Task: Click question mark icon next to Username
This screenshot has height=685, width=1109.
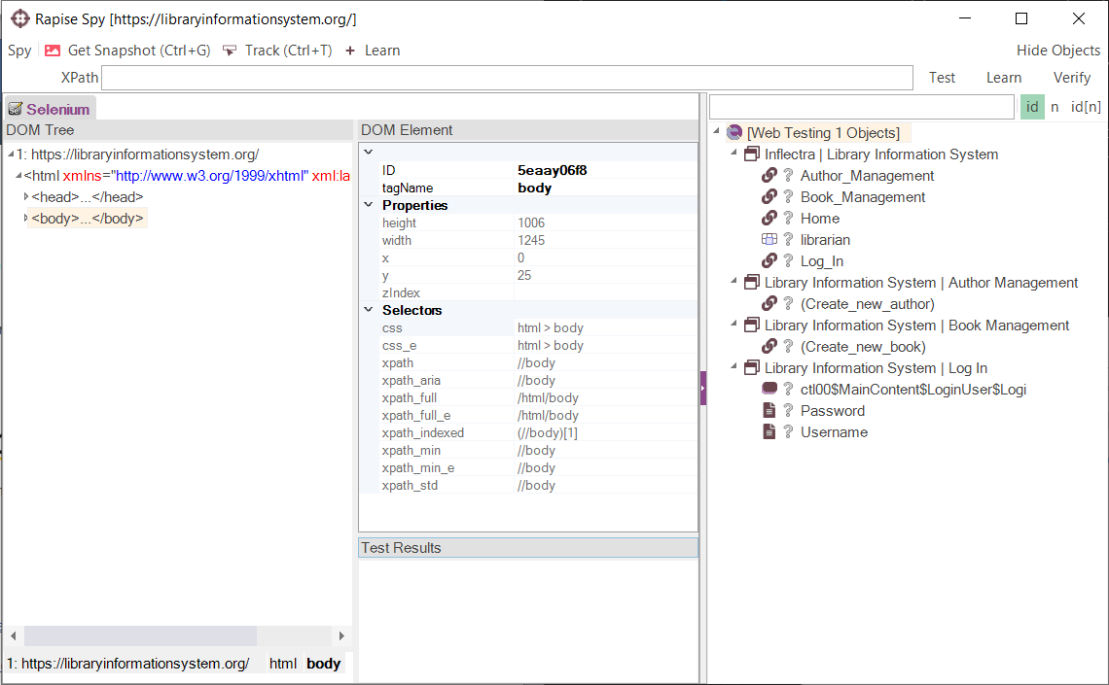Action: pyautogui.click(x=788, y=431)
